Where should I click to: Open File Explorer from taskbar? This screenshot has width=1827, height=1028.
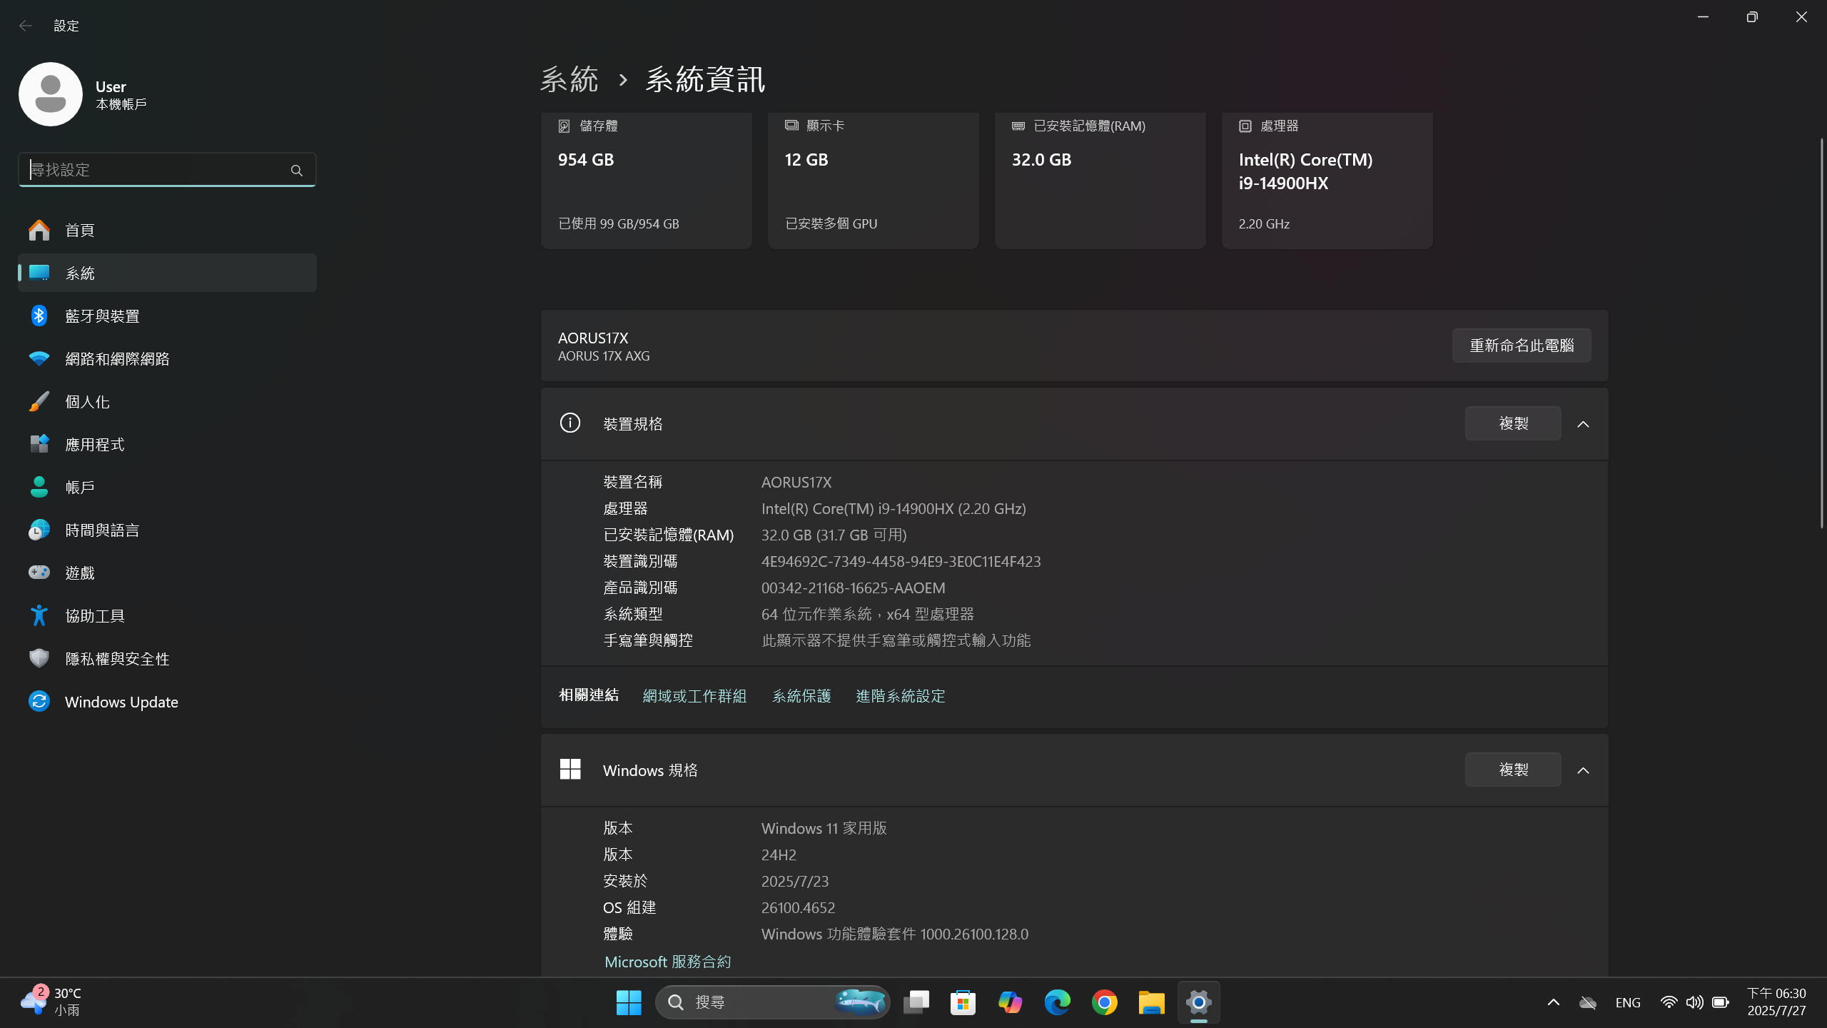pos(1152,1002)
